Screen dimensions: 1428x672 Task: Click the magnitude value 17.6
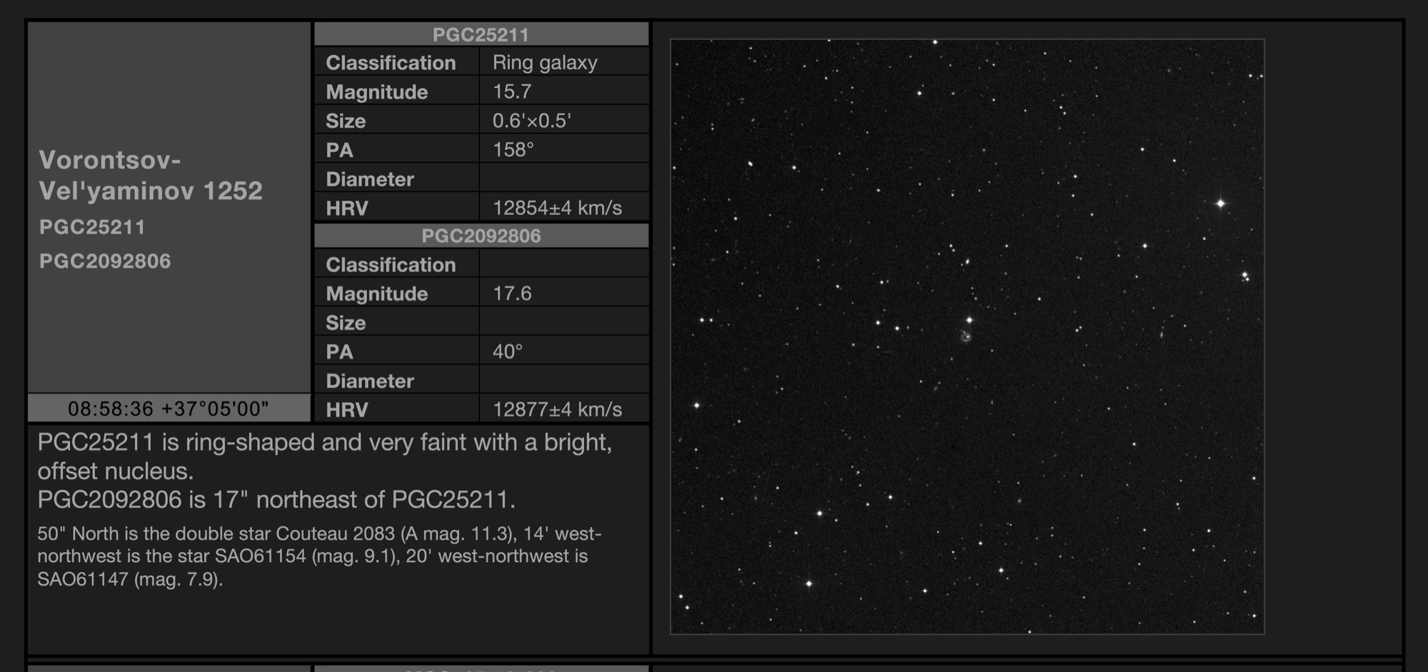coord(512,294)
